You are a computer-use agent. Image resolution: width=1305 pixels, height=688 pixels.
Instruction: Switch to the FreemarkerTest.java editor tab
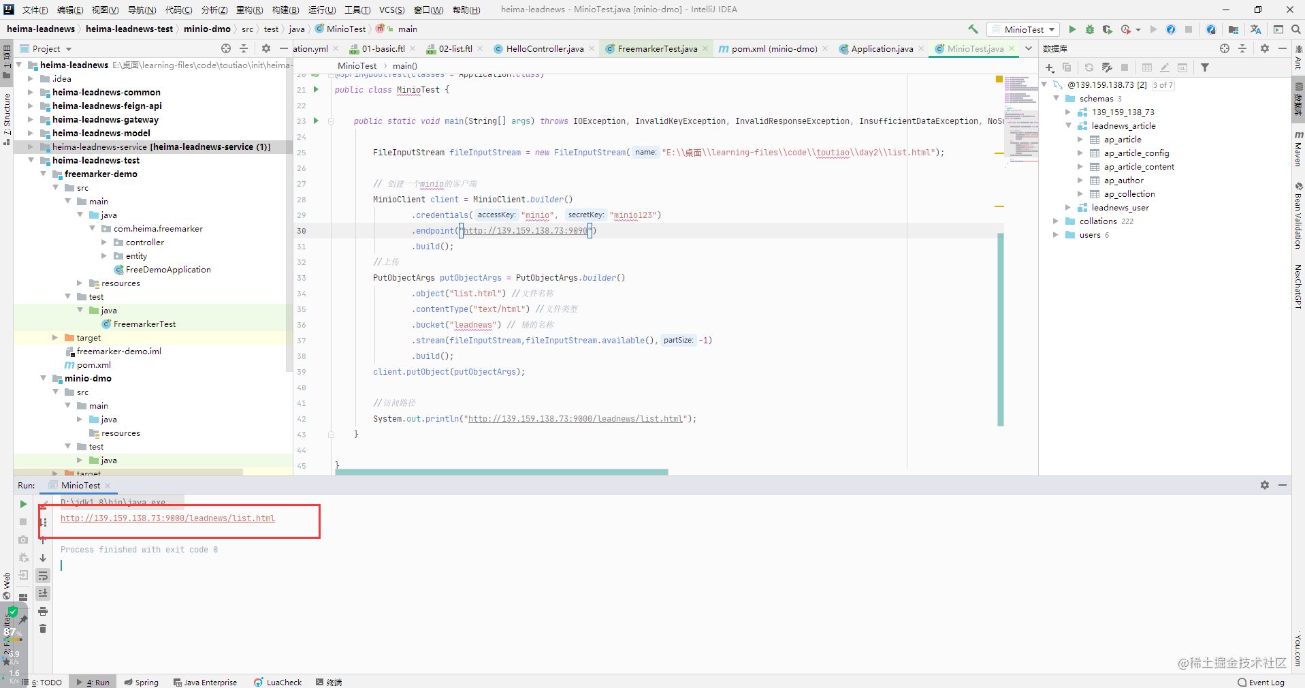(656, 48)
